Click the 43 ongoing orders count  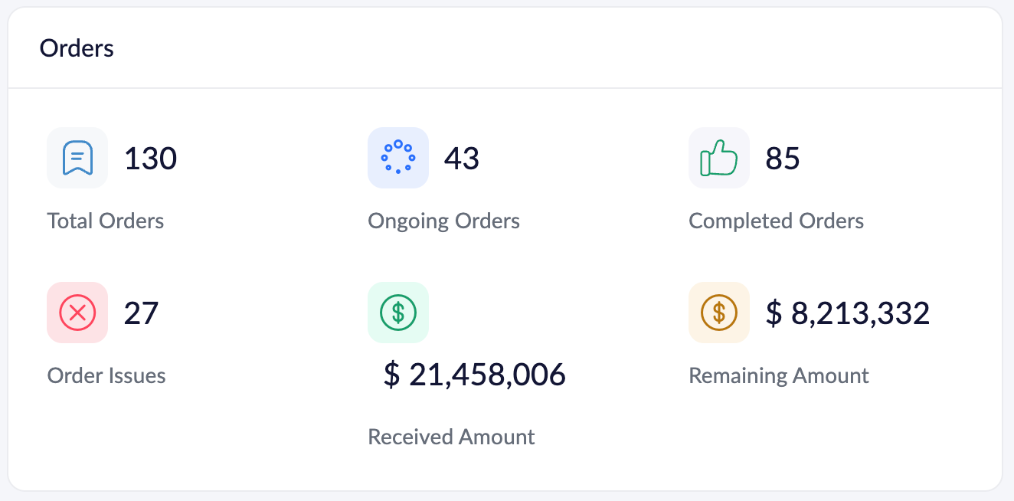pyautogui.click(x=462, y=159)
